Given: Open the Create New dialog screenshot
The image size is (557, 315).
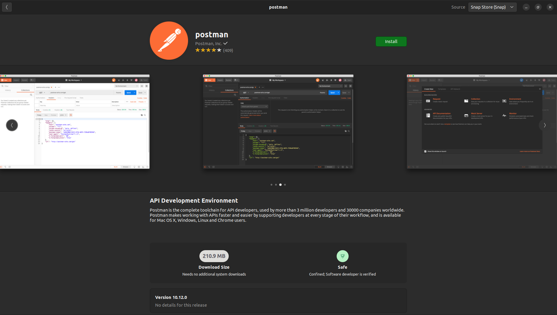Looking at the screenshot, I should tap(482, 122).
